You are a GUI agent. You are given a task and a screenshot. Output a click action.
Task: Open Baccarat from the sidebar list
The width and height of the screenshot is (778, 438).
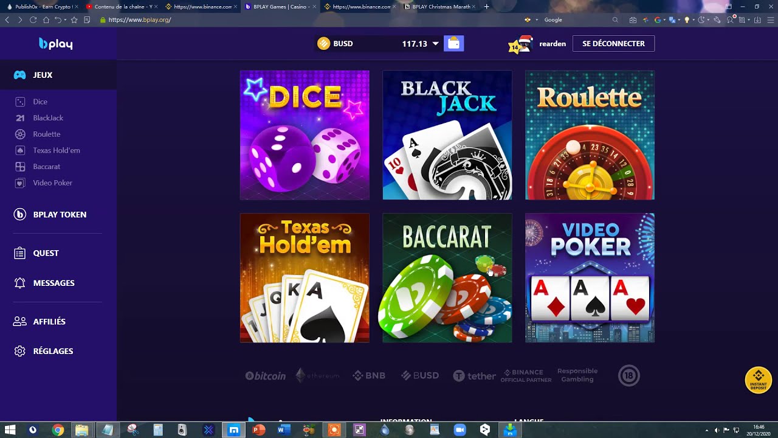(47, 167)
